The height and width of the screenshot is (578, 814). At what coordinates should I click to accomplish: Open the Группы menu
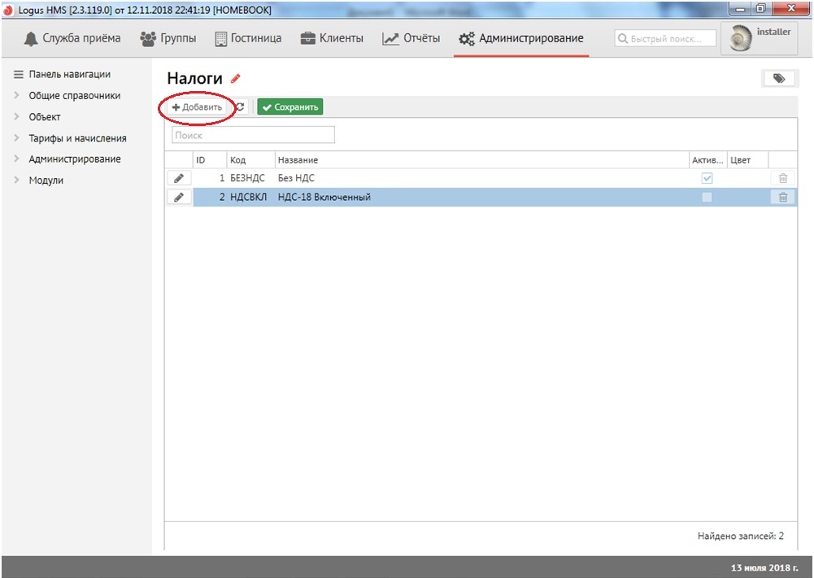168,38
